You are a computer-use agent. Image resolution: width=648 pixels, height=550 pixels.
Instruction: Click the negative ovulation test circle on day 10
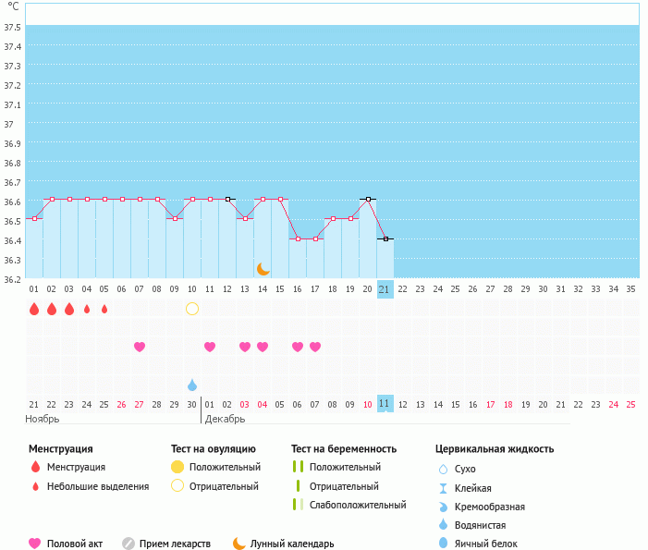pos(192,309)
